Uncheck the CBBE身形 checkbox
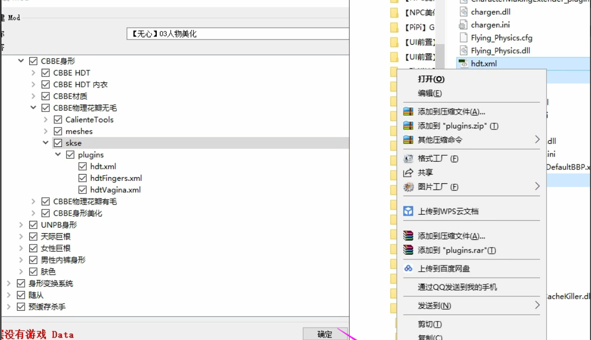Screen dimensions: 591x340 [x=33, y=61]
